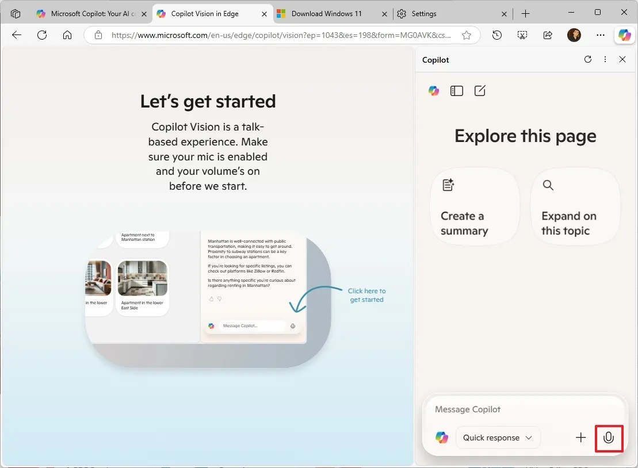
Task: Go to the browser home page
Action: 67,35
